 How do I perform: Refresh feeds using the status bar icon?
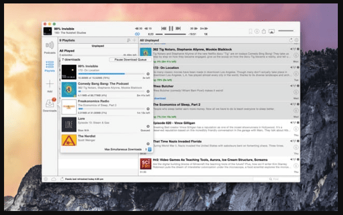click(x=62, y=179)
